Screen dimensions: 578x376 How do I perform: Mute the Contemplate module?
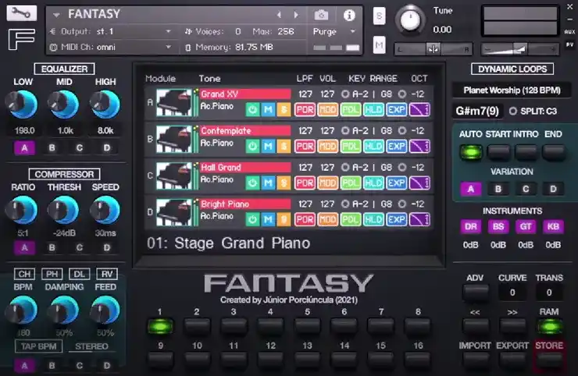[x=269, y=146]
